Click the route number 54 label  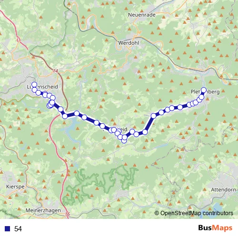pyautogui.click(x=18, y=228)
